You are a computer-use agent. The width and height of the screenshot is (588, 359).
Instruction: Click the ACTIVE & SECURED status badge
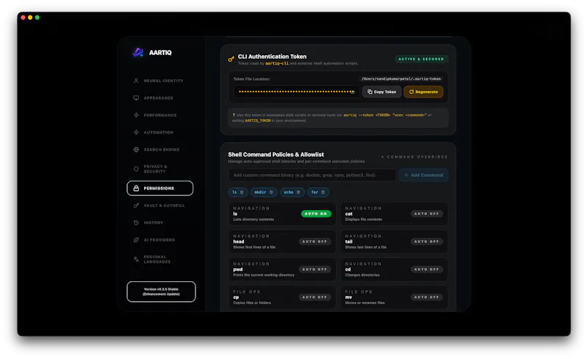pos(421,59)
